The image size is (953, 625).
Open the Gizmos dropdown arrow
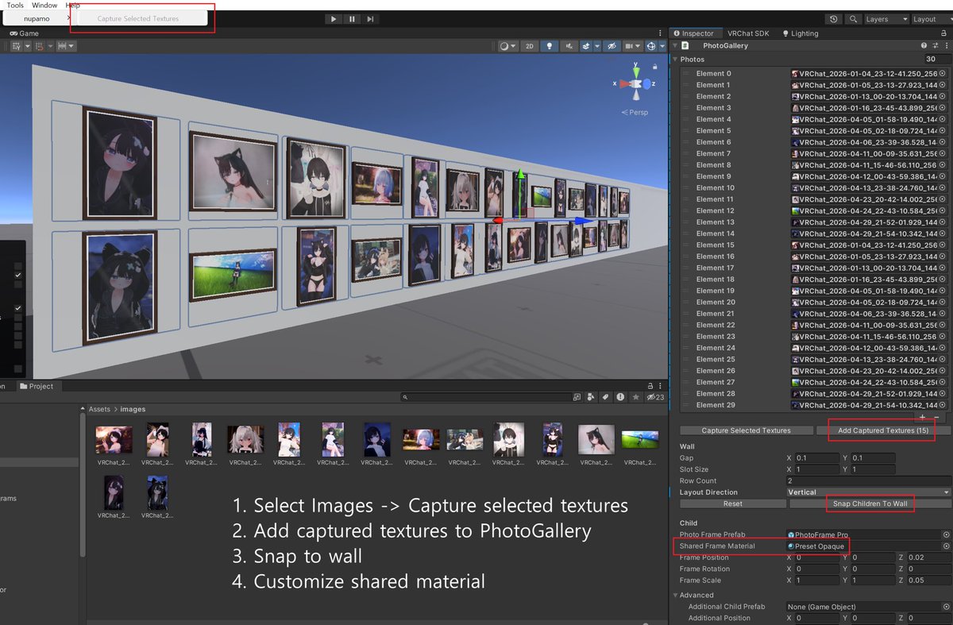pyautogui.click(x=662, y=46)
